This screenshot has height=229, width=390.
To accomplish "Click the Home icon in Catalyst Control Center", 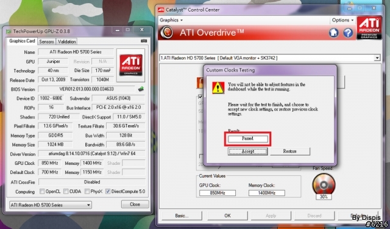I will click(x=333, y=32).
